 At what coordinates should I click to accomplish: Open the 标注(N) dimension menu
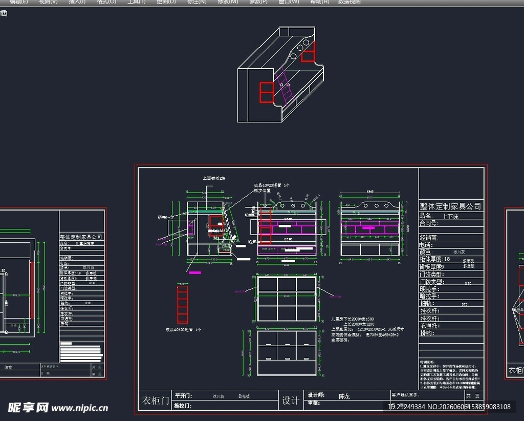(196, 2)
